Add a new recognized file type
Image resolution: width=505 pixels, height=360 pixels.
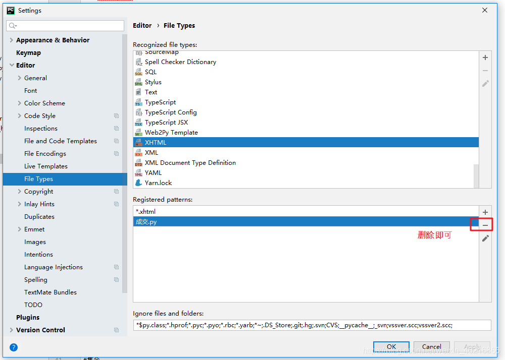click(x=485, y=57)
